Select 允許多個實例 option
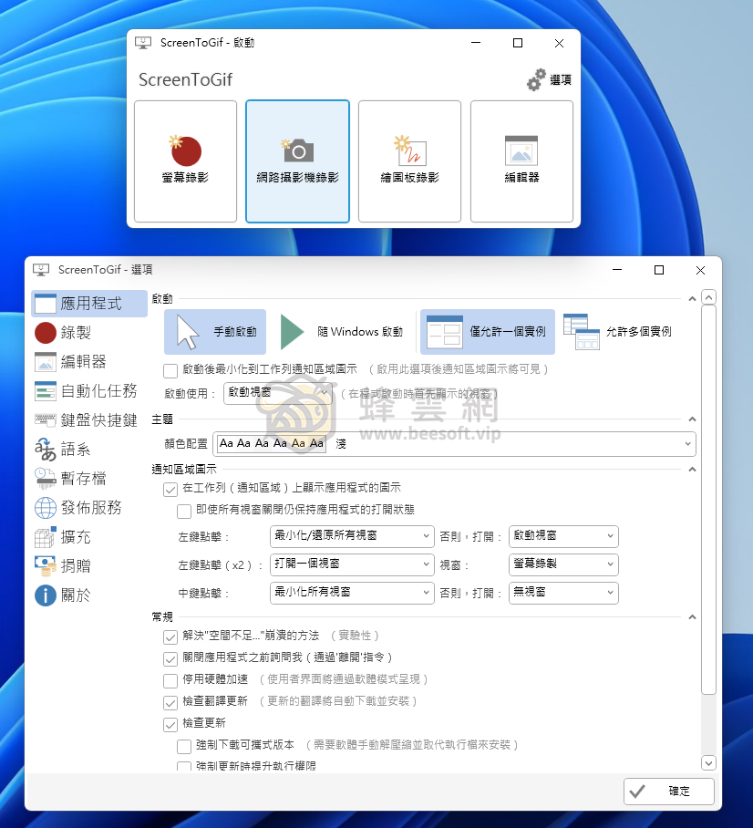This screenshot has height=828, width=753. [618, 332]
